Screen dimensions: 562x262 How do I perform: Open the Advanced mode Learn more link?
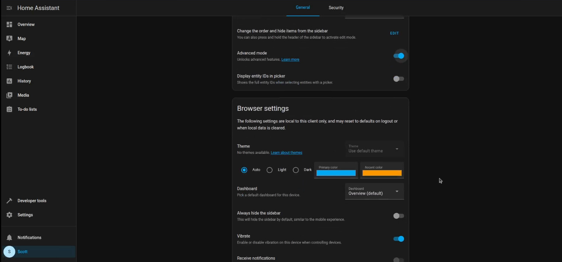coord(290,60)
